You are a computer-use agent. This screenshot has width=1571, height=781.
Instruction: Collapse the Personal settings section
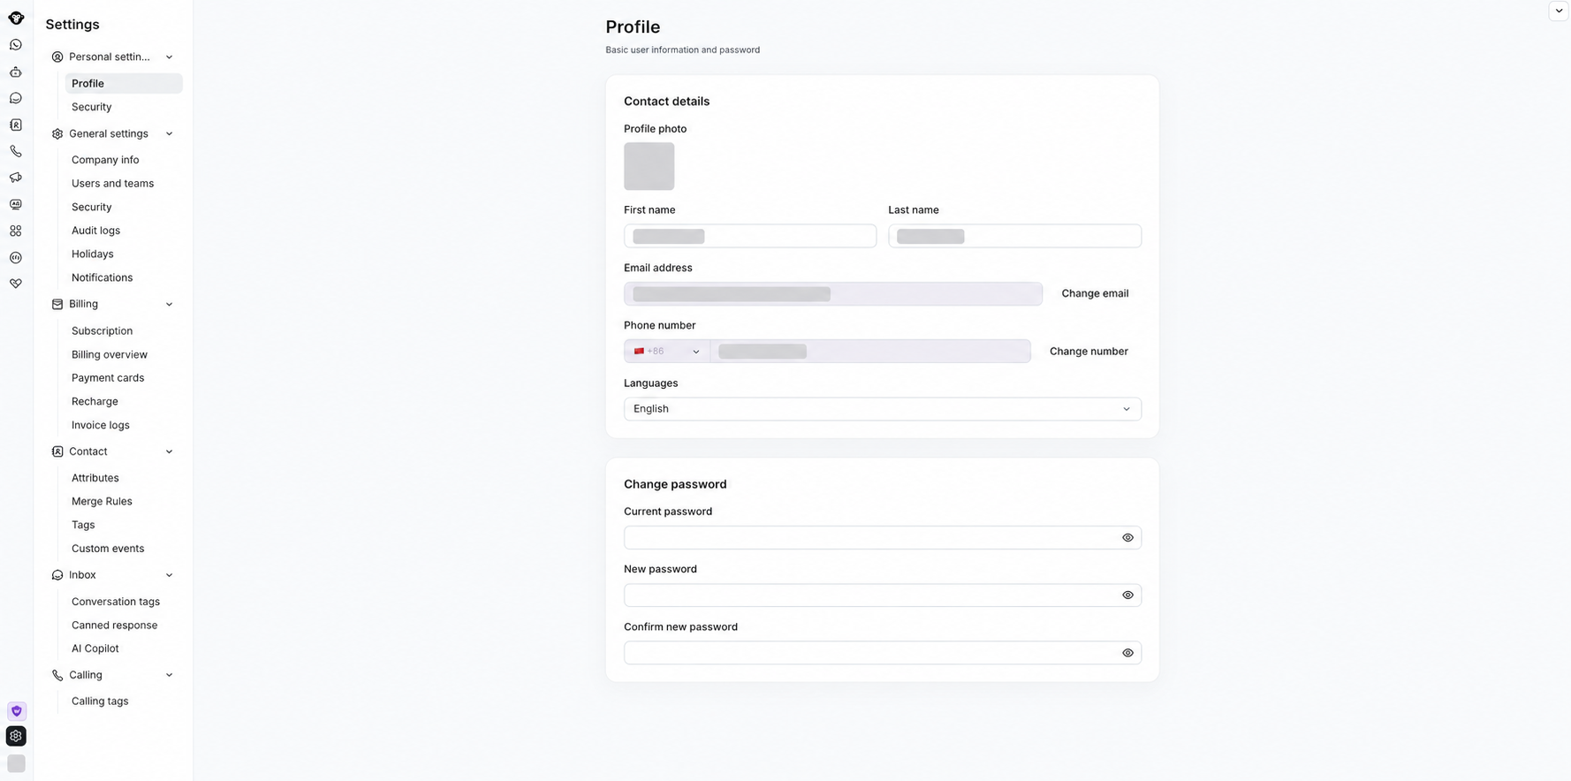tap(169, 57)
